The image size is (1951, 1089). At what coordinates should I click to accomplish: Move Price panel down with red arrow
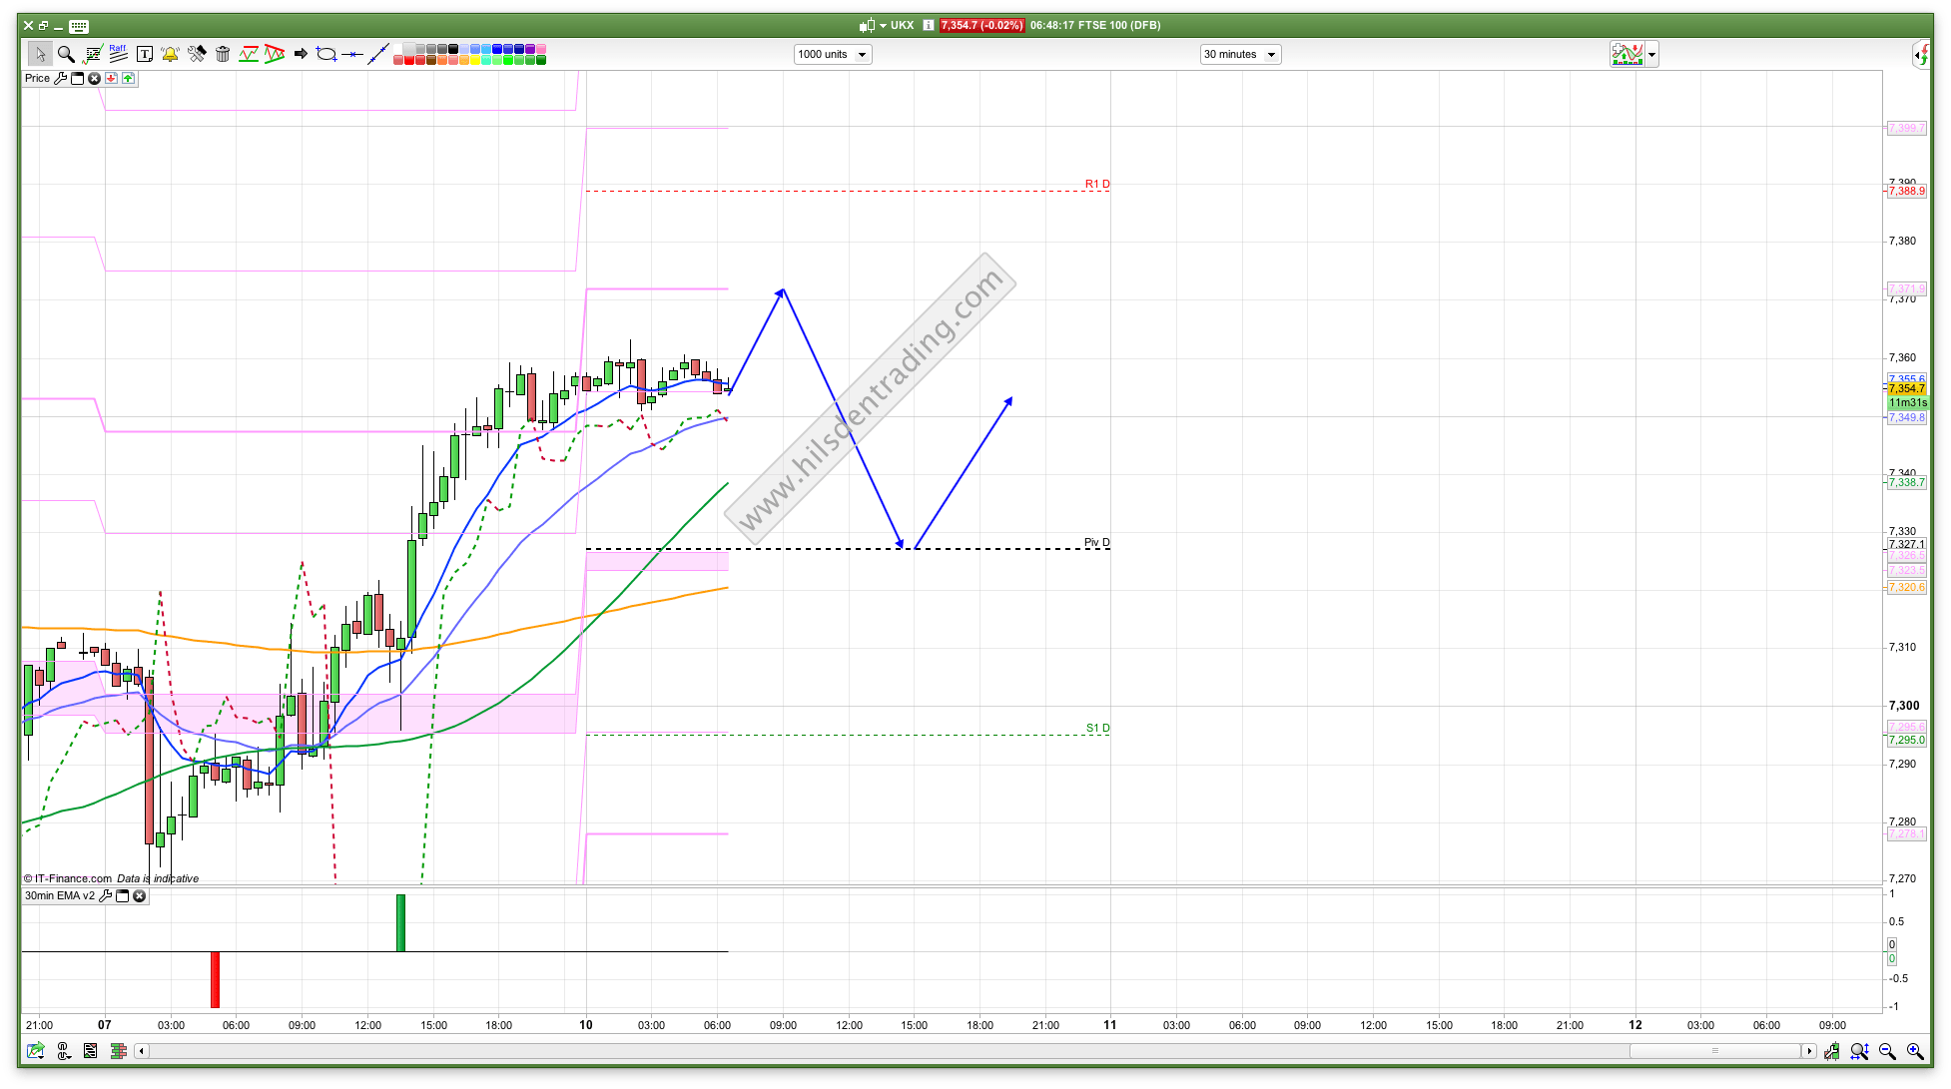click(111, 78)
